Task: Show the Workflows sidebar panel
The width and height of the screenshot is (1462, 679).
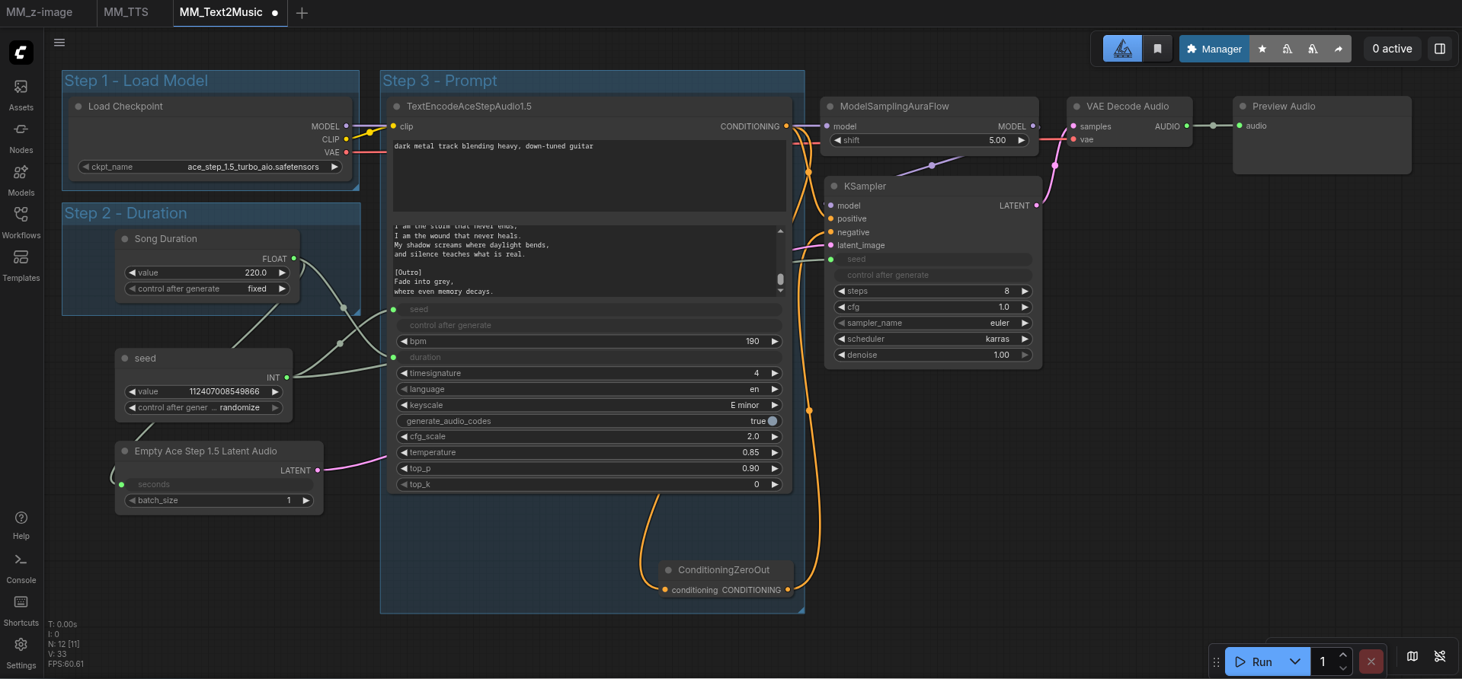Action: coord(21,222)
